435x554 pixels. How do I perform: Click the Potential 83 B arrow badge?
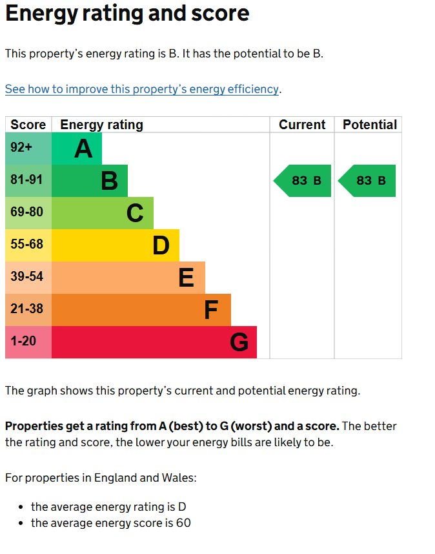[367, 181]
